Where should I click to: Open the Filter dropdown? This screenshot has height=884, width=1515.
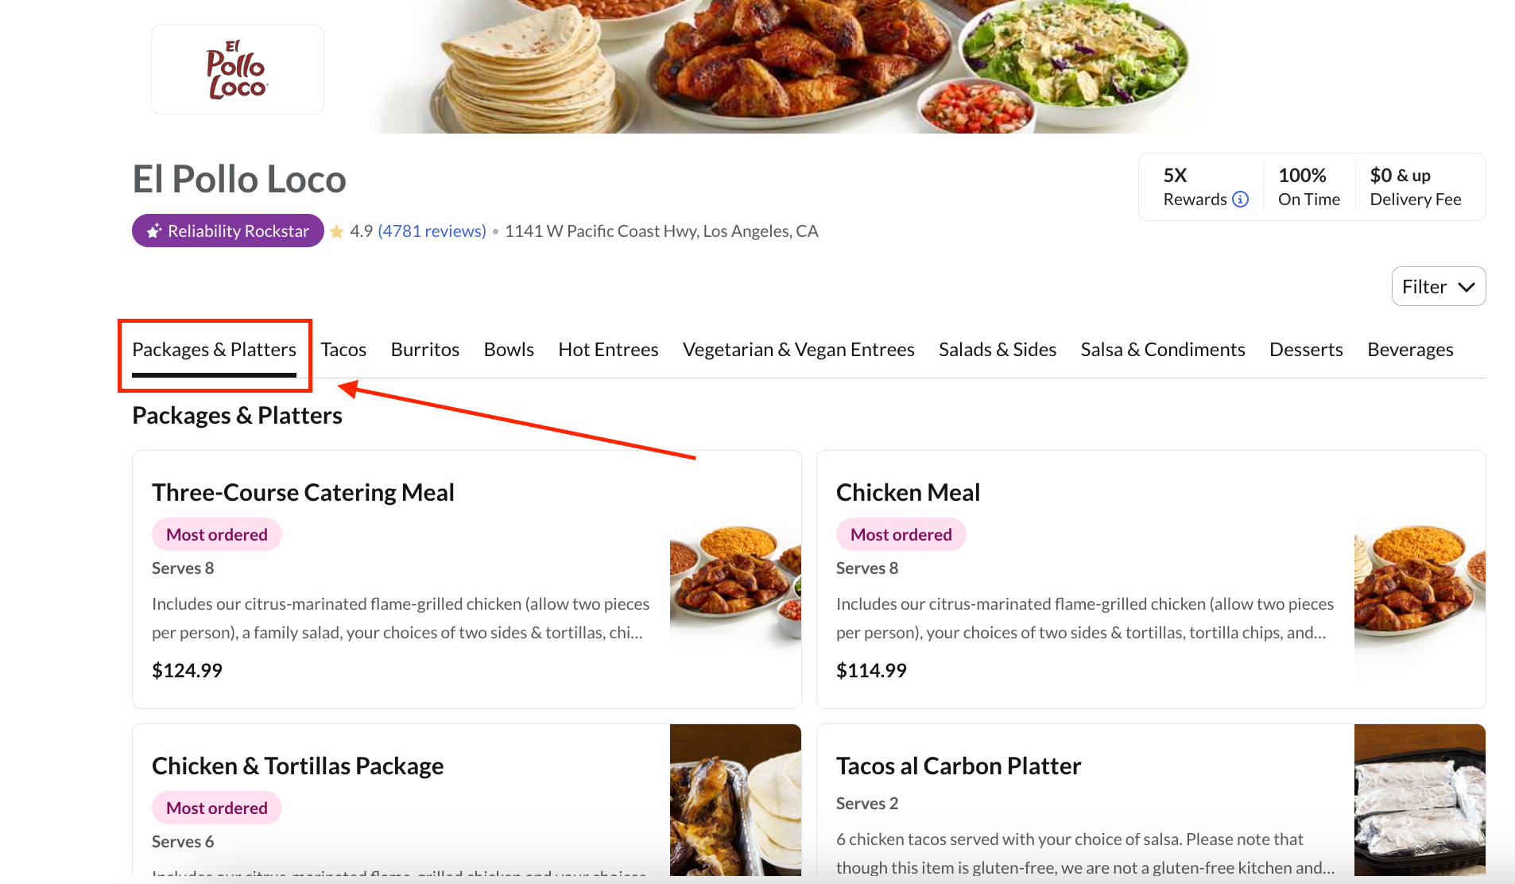coord(1438,286)
